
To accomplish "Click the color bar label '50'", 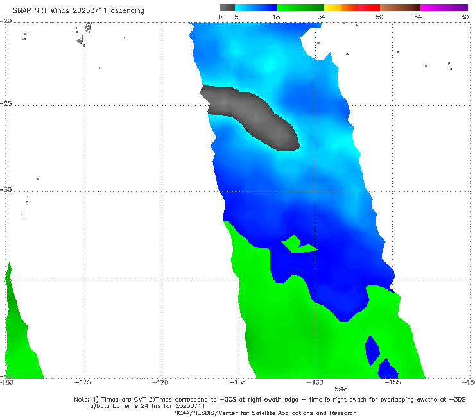I will pyautogui.click(x=379, y=17).
